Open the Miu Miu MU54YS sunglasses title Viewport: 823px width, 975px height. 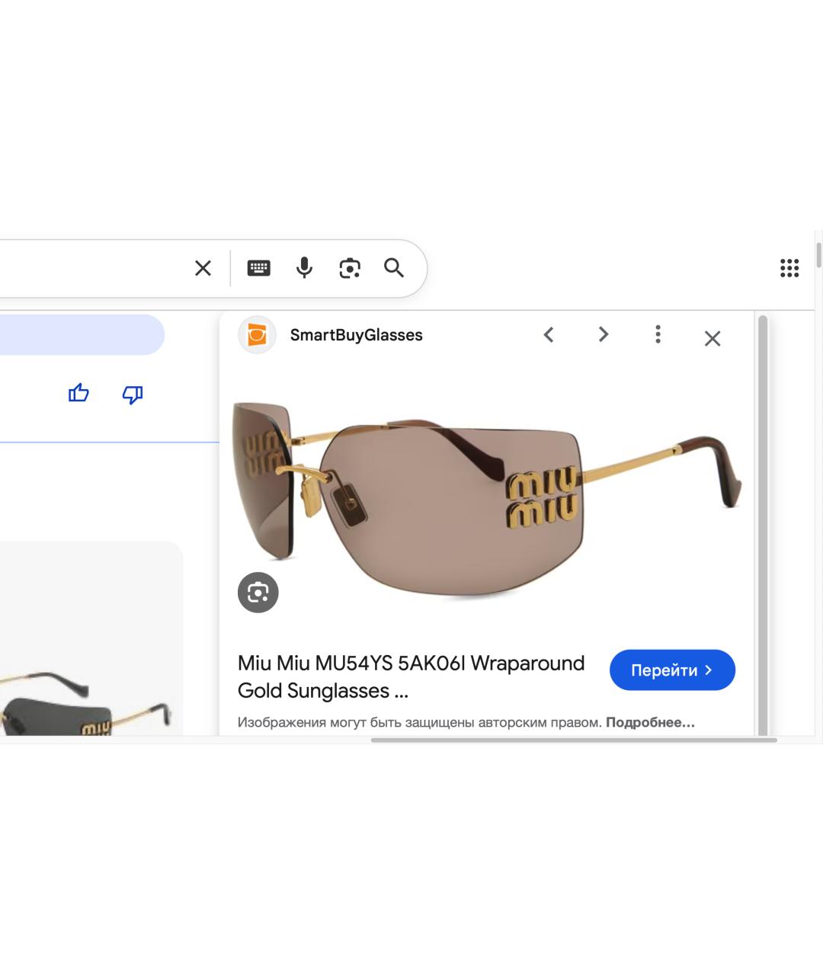click(411, 676)
